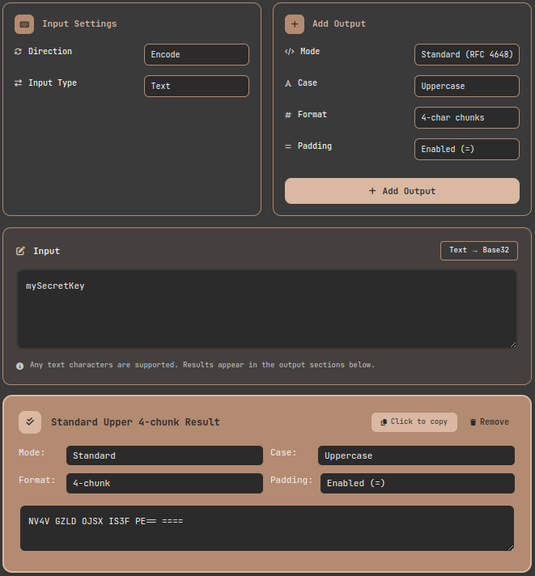Click the Case letter A icon

pos(288,83)
